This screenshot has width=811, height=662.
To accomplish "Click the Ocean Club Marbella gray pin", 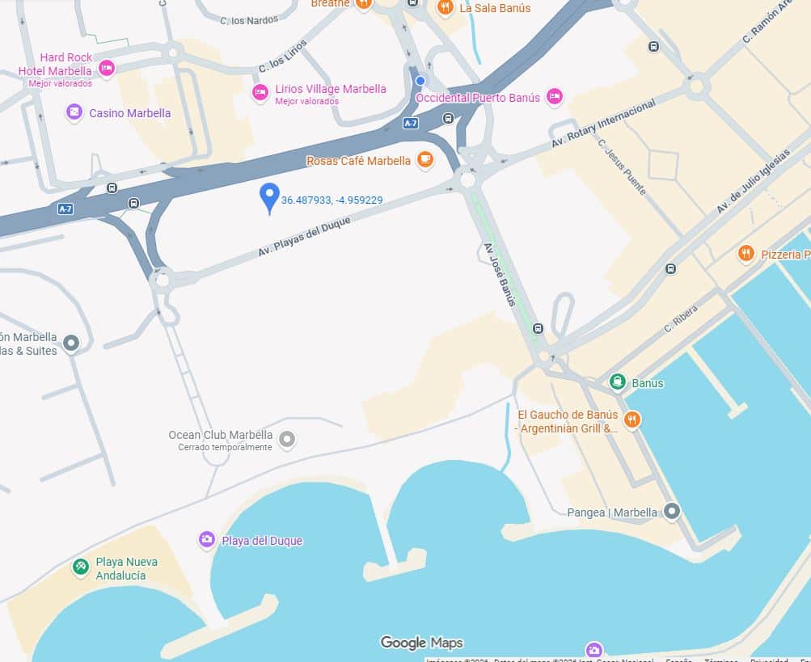I will pyautogui.click(x=287, y=439).
